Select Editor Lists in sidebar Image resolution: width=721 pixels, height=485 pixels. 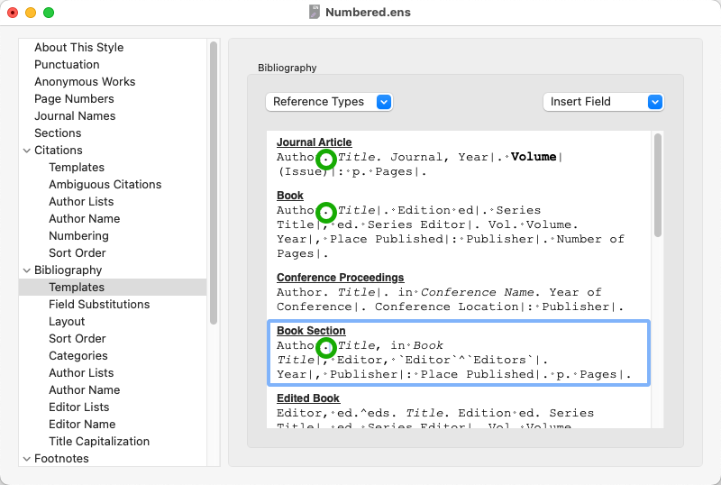pyautogui.click(x=78, y=407)
